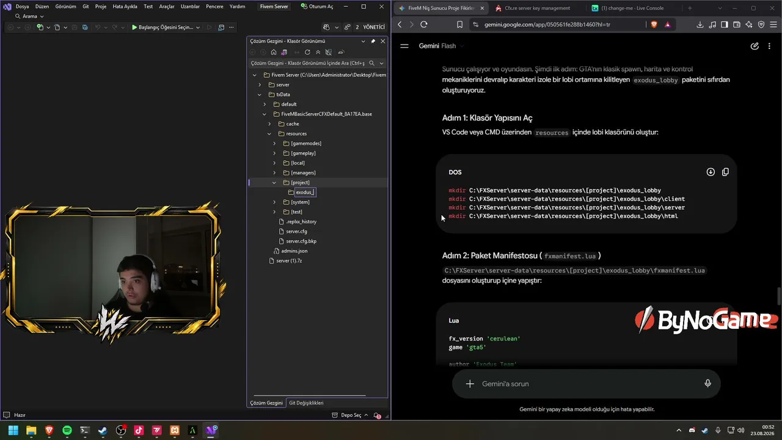Switch views icon in Solution Explorer
This screenshot has width=782, height=440.
284,52
